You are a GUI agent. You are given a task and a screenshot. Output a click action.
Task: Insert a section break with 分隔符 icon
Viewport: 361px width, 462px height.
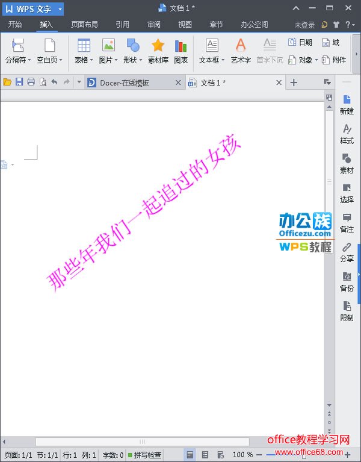[x=18, y=46]
